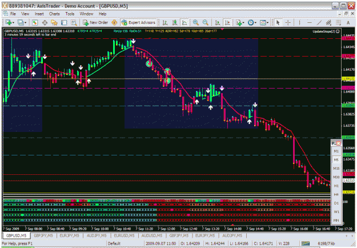Open the Navigator panel icon

coord(54,22)
